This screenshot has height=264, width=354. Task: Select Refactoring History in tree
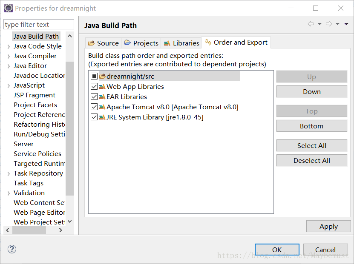[x=39, y=124]
